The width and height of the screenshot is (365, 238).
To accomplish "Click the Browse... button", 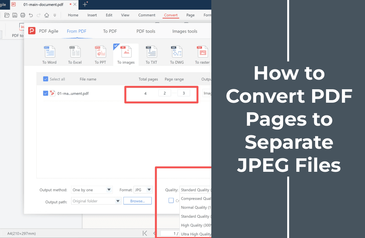I will (137, 201).
